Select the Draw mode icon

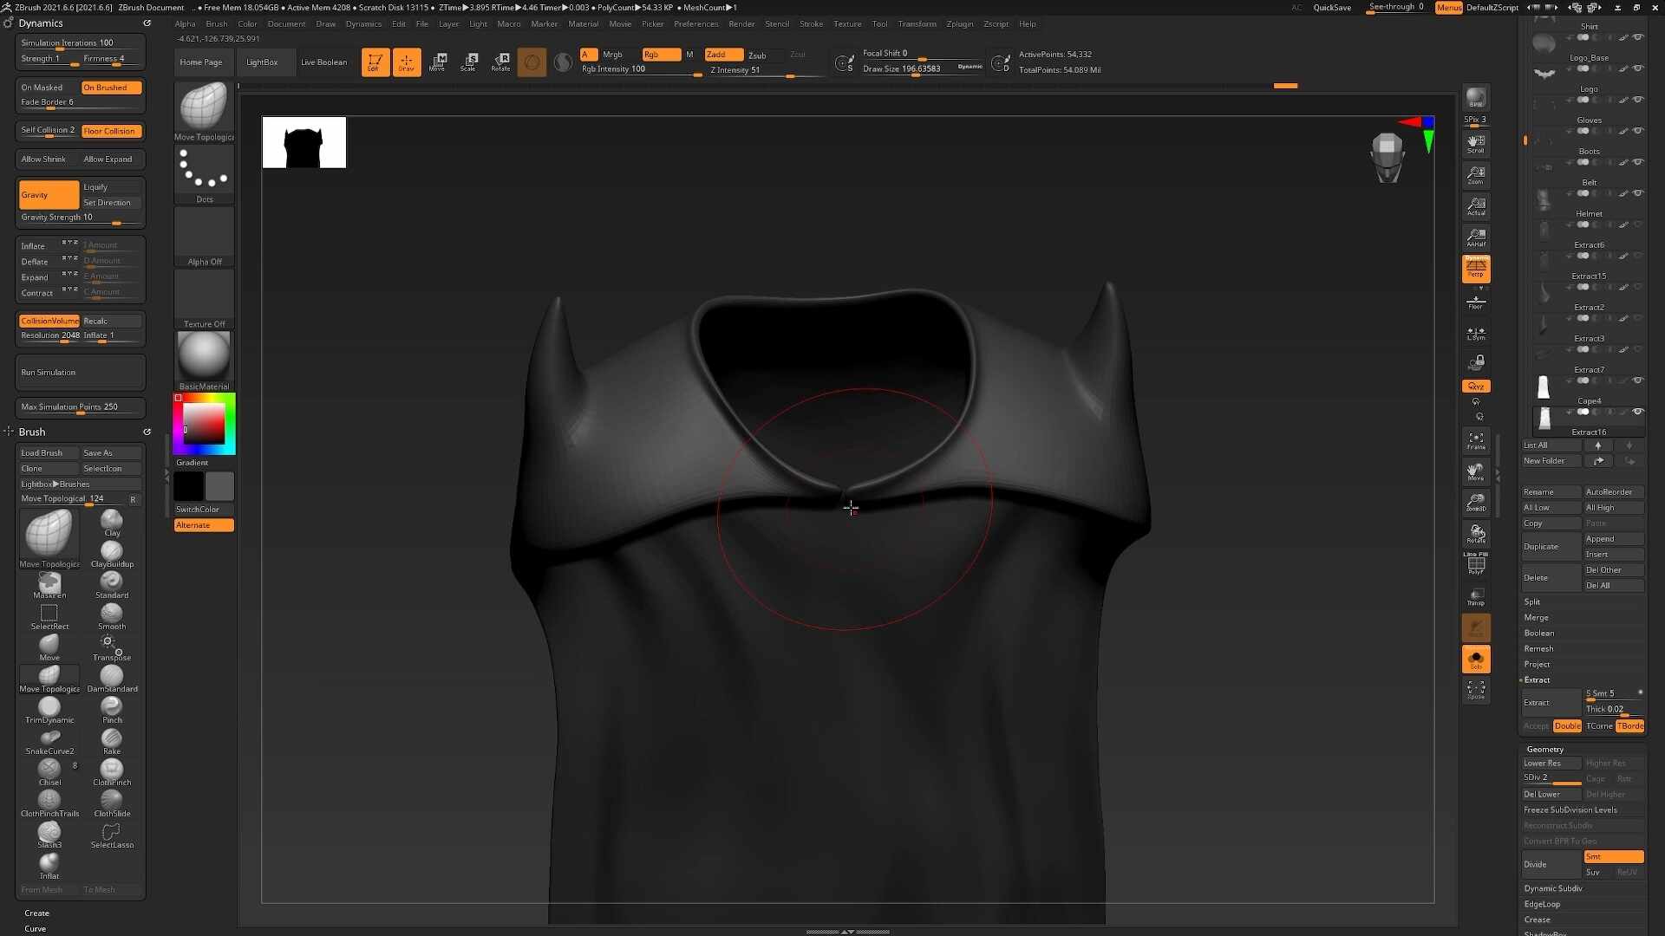(406, 62)
